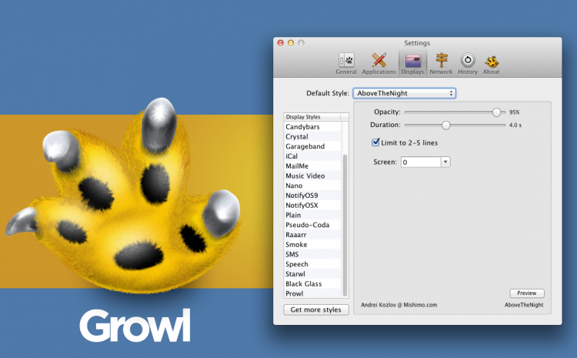Open the Applications settings pane

tap(379, 63)
